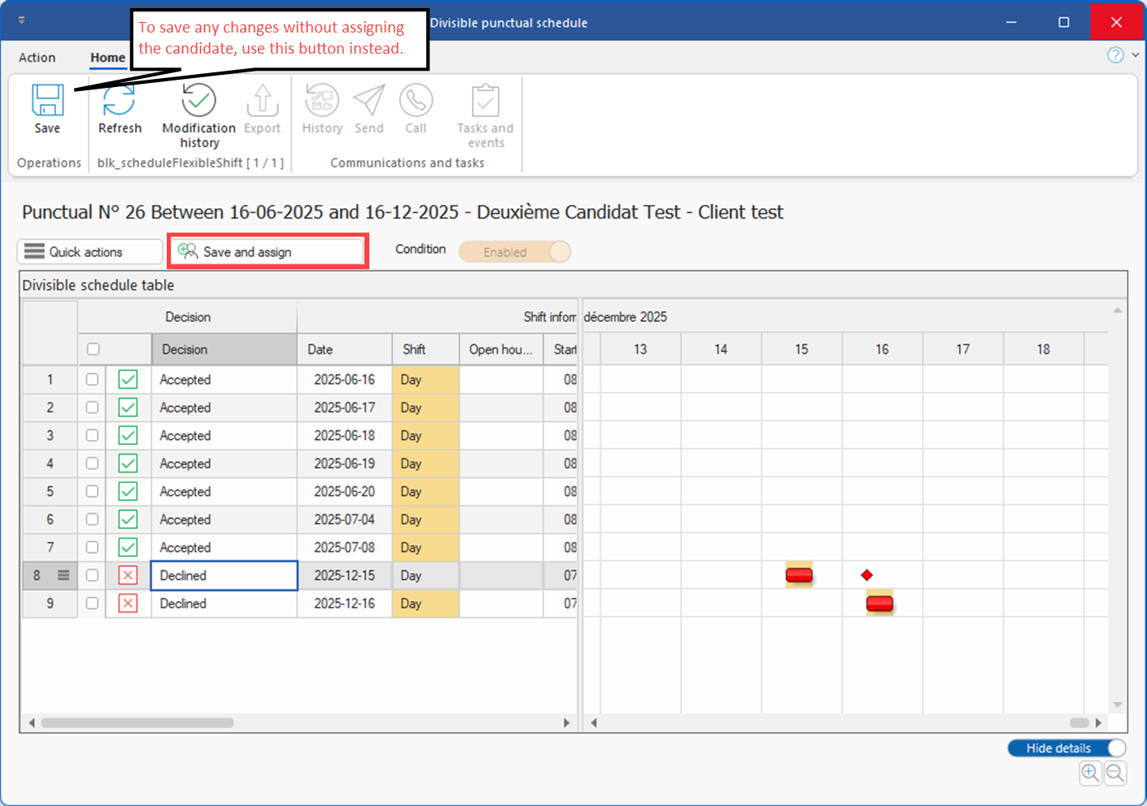Check the select-all checkbox in header
This screenshot has width=1147, height=806.
[94, 349]
